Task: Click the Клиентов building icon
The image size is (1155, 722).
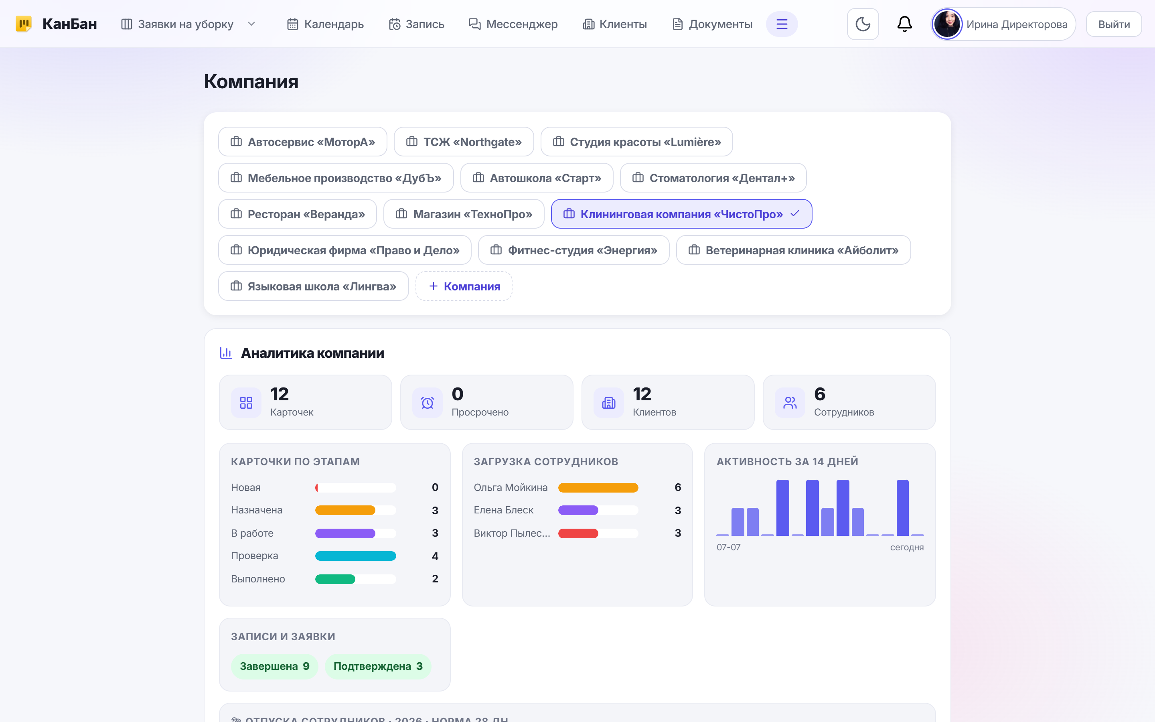Action: point(608,403)
